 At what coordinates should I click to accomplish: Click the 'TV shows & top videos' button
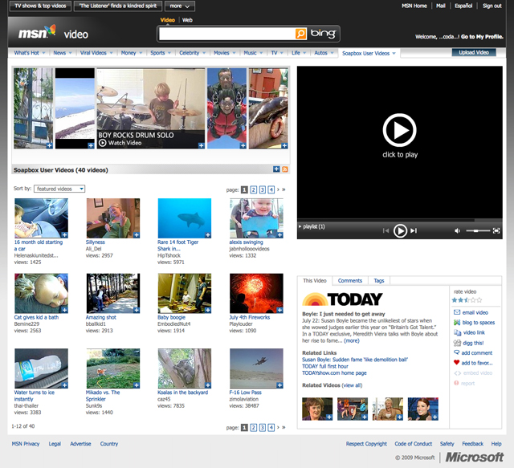pyautogui.click(x=40, y=6)
